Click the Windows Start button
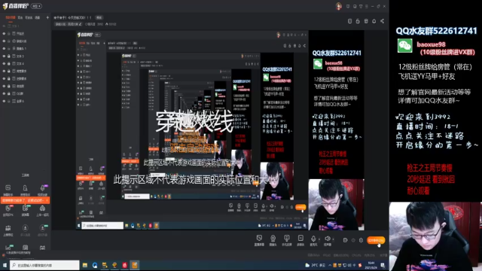The image size is (482, 271). pyautogui.click(x=5, y=265)
